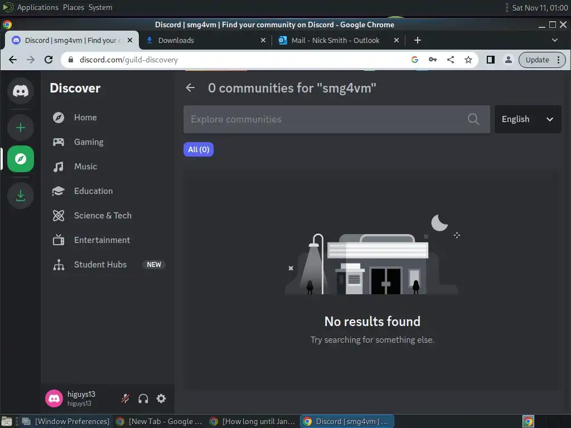Screen dimensions: 571x428
Task: Open the Applications menu
Action: tap(37, 8)
